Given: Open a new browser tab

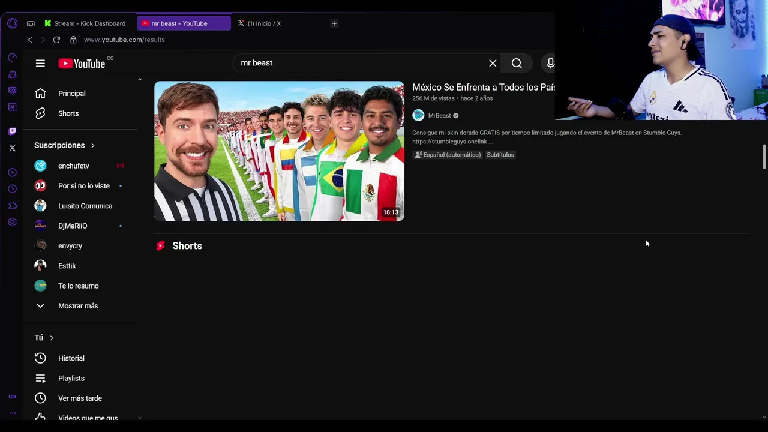Looking at the screenshot, I should (334, 23).
